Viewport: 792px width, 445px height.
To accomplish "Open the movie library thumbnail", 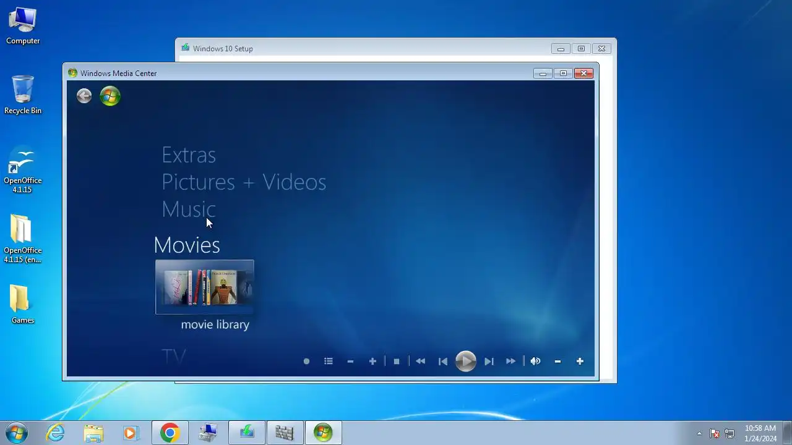I will click(x=204, y=287).
